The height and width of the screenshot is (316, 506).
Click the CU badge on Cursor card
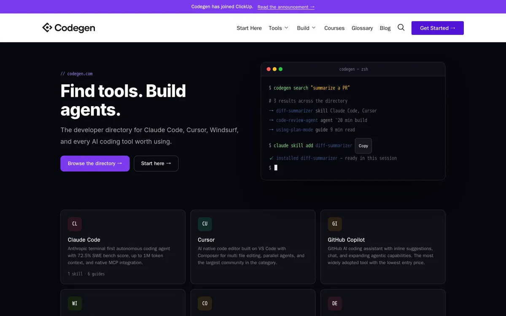coord(205,224)
